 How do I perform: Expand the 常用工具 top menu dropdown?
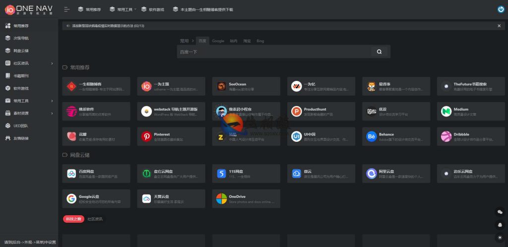123,9
